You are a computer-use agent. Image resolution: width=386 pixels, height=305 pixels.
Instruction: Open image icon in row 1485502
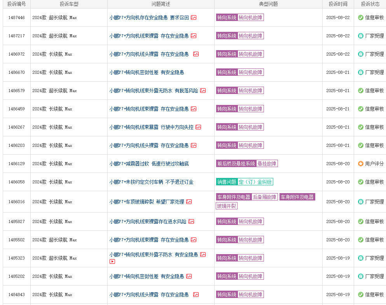point(194,240)
